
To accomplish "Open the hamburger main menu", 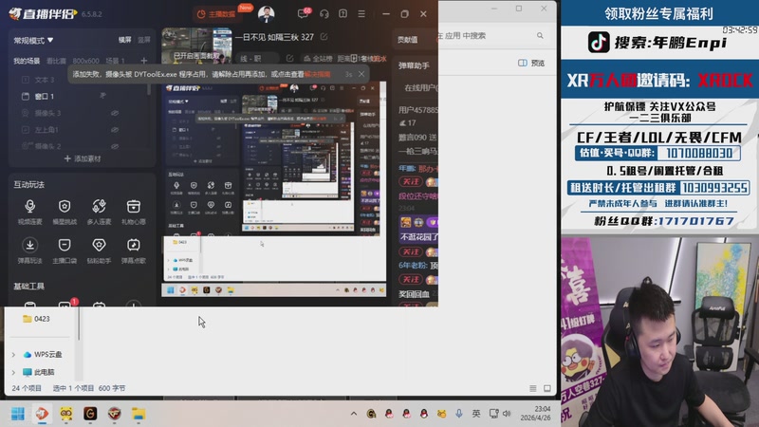I will pos(361,14).
